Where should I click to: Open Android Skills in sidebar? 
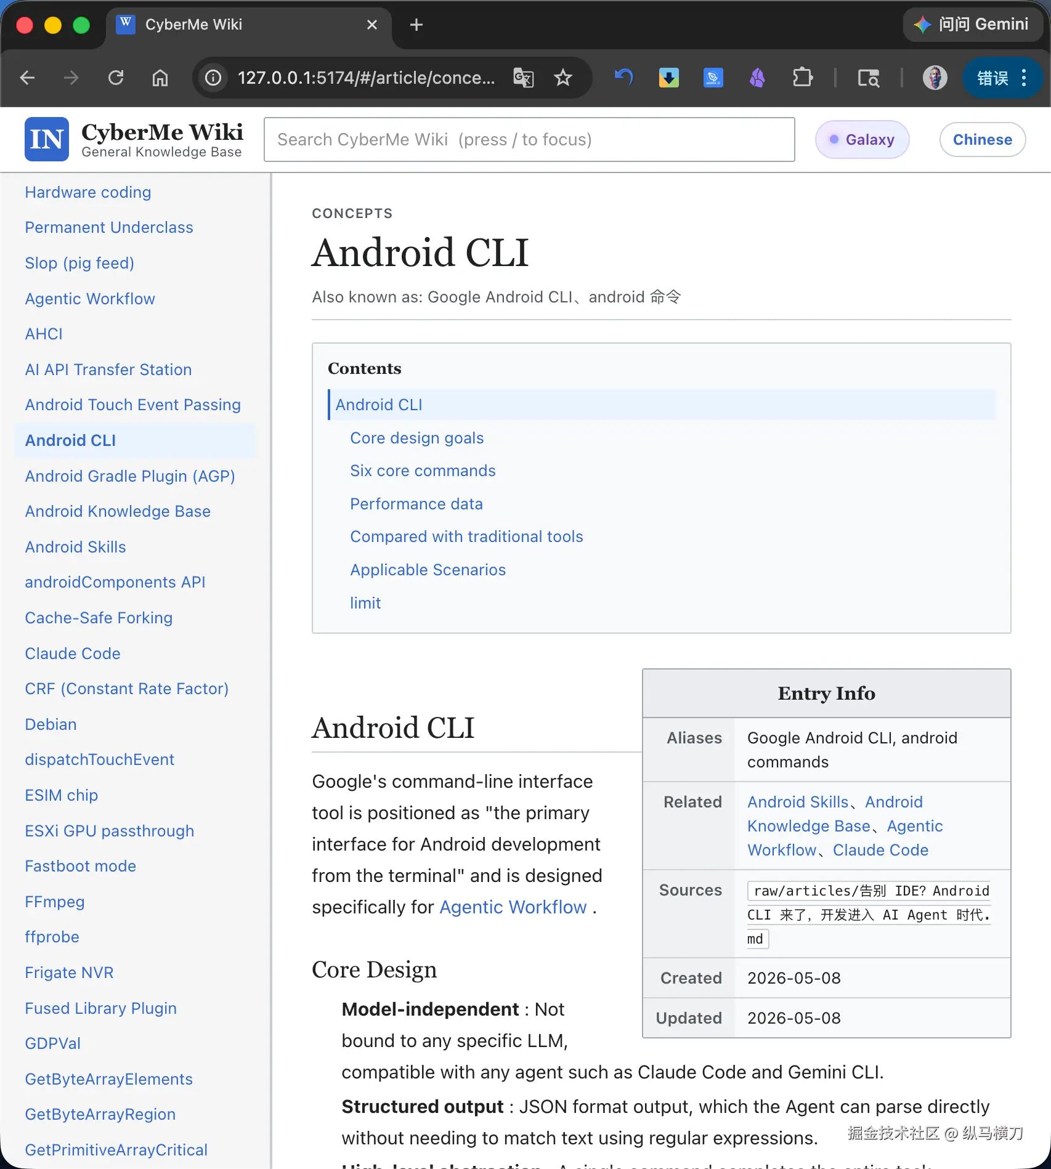(75, 547)
